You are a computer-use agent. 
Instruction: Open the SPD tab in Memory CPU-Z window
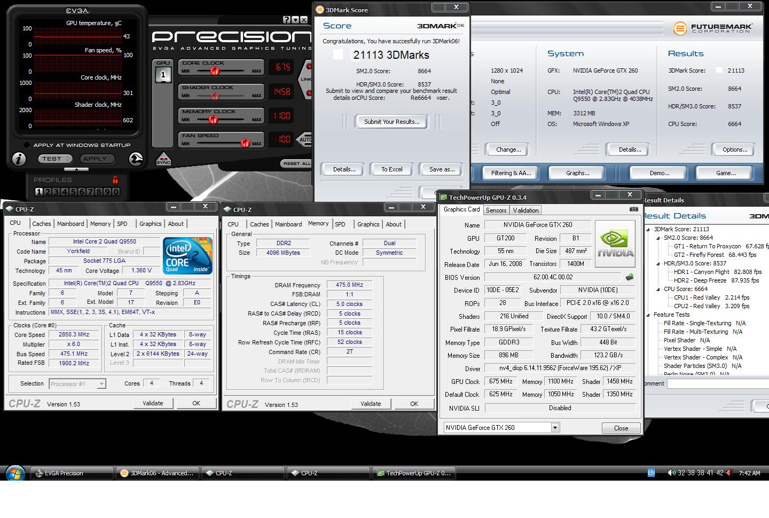coord(340,224)
